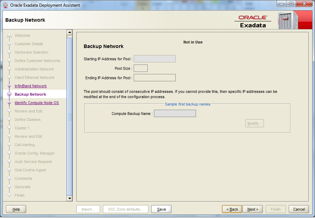Click the Exadata server rack image
This screenshot has height=218, width=315.
tap(288, 21)
